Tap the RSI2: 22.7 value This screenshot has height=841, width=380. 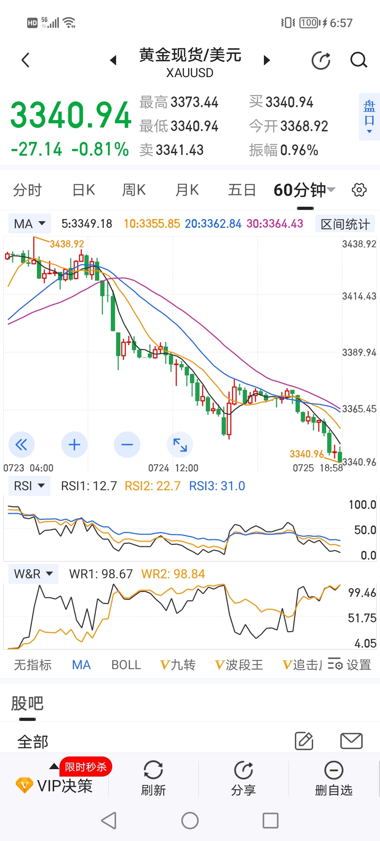click(153, 486)
